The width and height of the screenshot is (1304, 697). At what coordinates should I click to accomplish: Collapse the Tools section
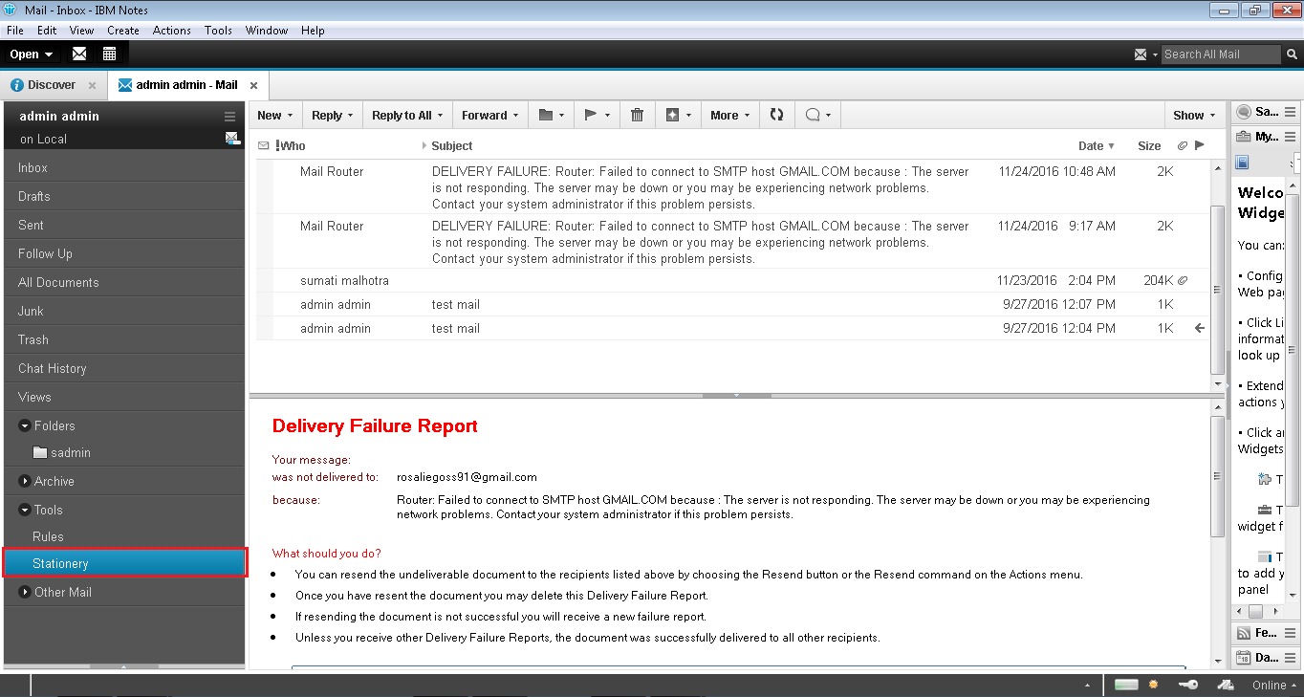tap(24, 510)
